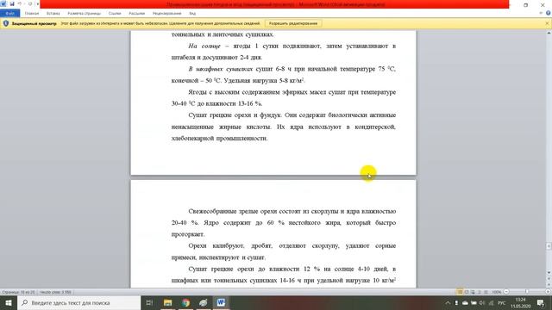The height and width of the screenshot is (310, 552).
Task: Collapse the ribbon with the small arrow
Action: (541, 13)
